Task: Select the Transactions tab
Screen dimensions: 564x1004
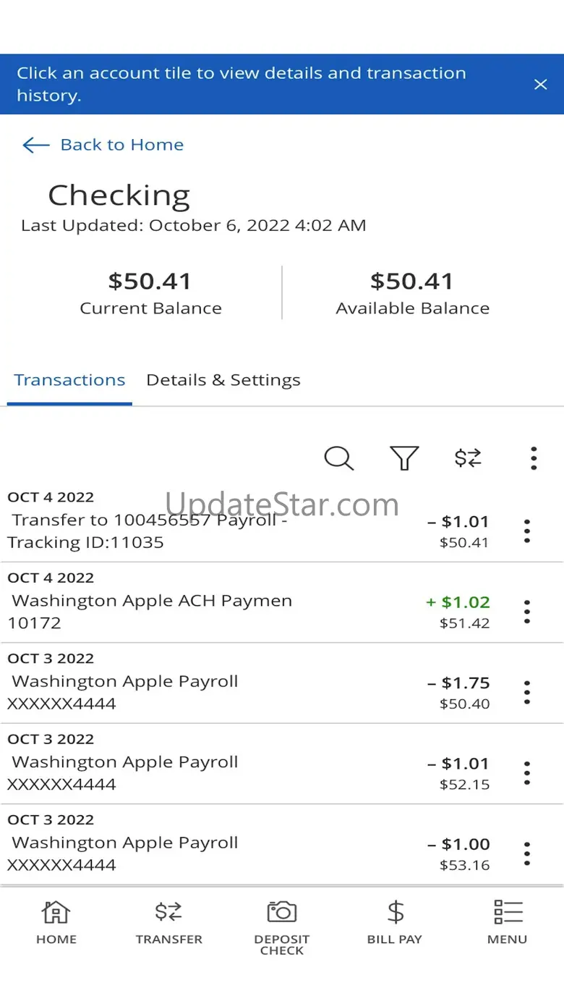Action: (x=69, y=381)
